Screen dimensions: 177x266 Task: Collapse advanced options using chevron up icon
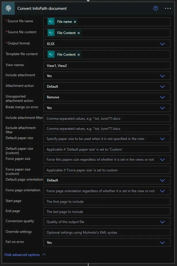[44, 254]
